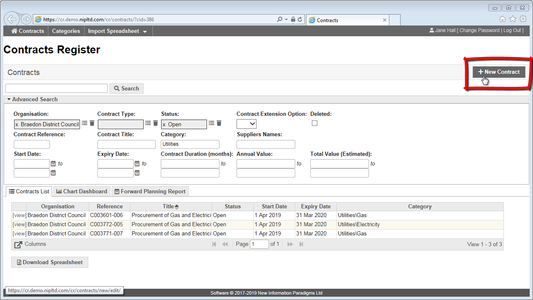Open the Status list picker icon
533x300 pixels.
(x=212, y=123)
